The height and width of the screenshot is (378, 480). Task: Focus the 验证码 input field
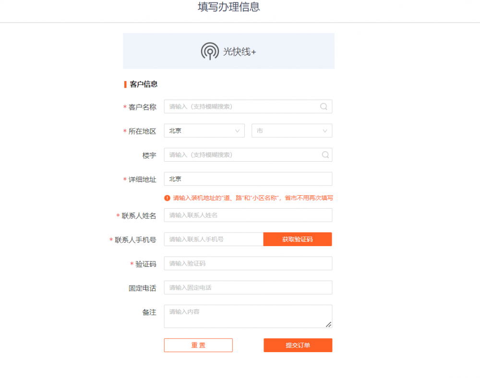(x=248, y=263)
